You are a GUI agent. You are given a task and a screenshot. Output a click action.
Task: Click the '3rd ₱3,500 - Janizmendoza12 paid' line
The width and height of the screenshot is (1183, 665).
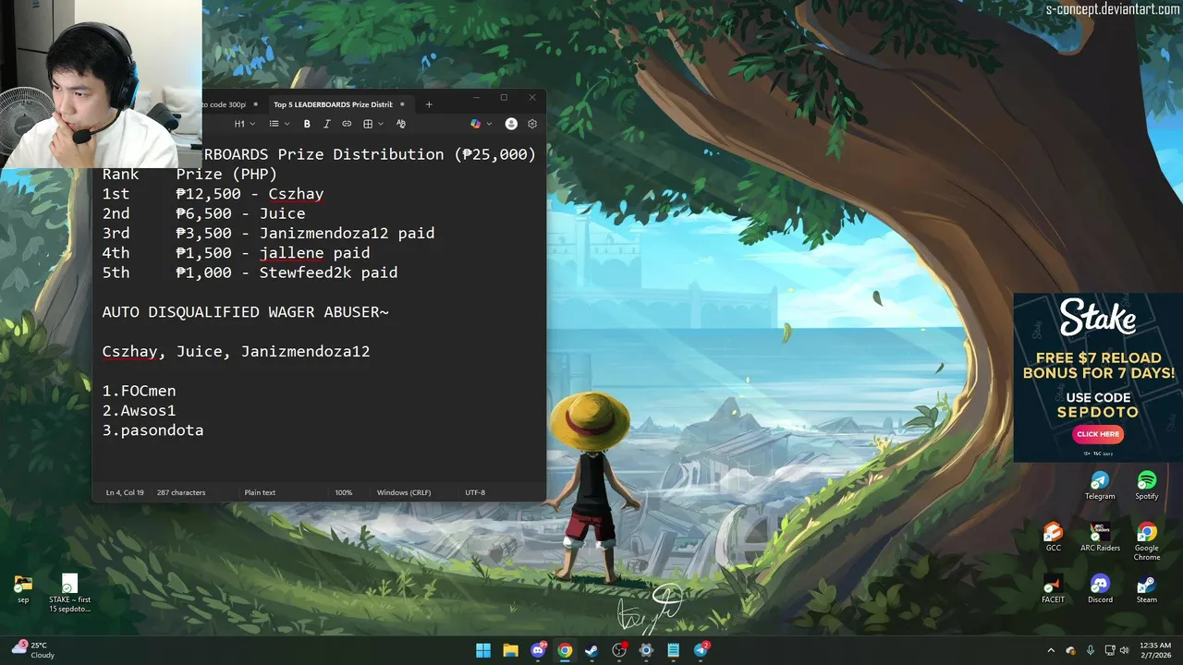pyautogui.click(x=268, y=234)
